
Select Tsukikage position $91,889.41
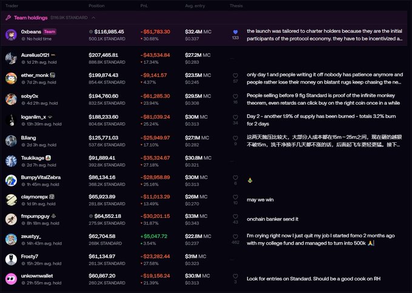tap(102, 158)
